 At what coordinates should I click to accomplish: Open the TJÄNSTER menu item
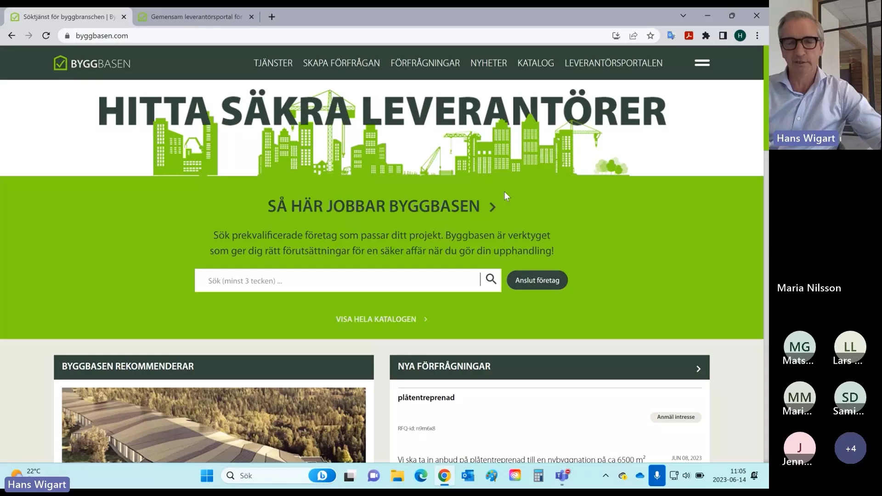coord(273,63)
